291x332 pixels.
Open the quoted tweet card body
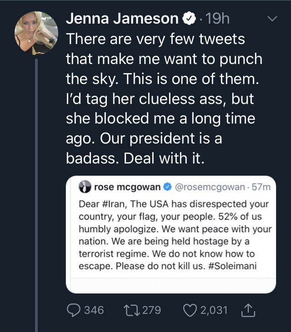171,235
